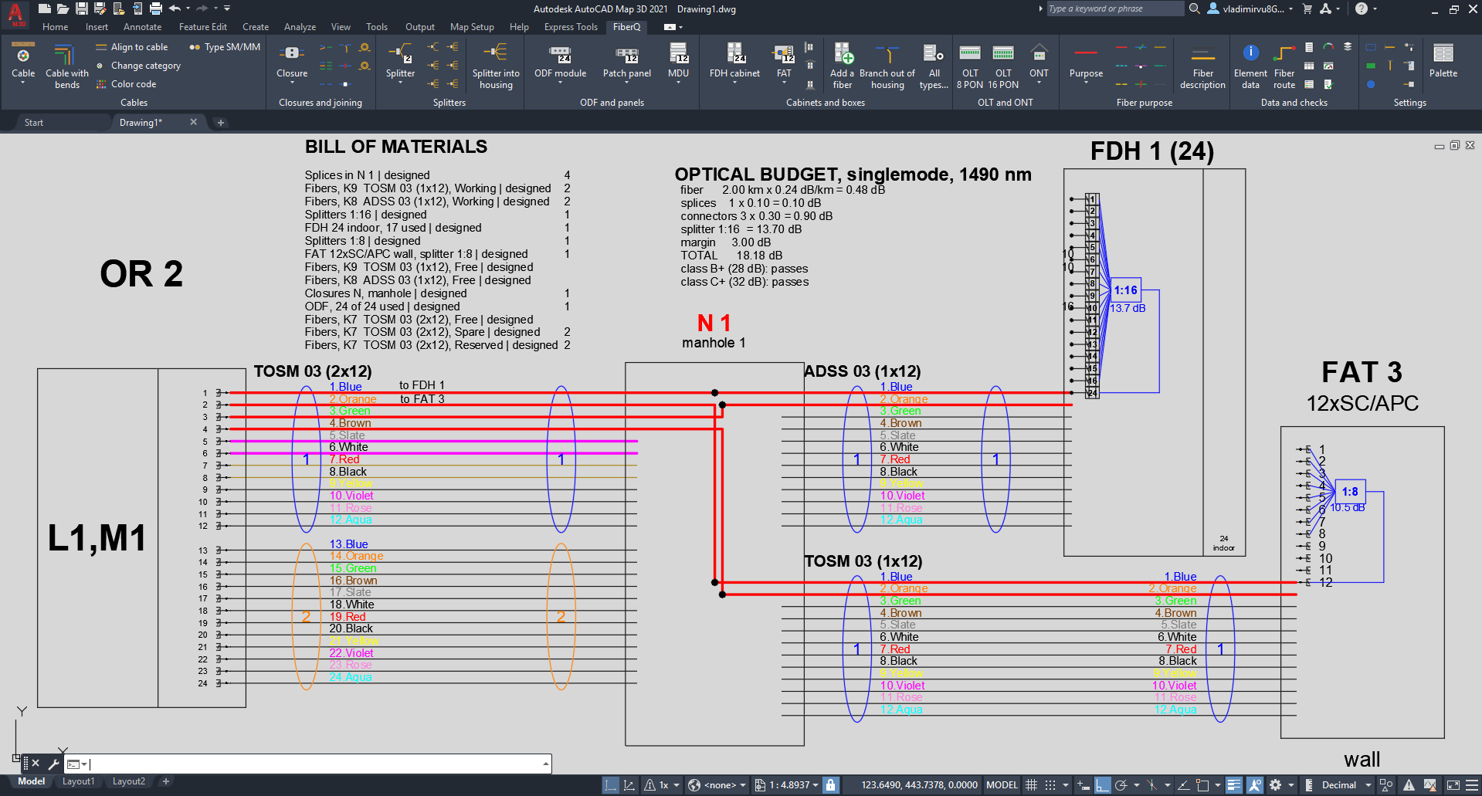1482x796 pixels.
Task: Toggle snap mode dots
Action: tap(1050, 785)
